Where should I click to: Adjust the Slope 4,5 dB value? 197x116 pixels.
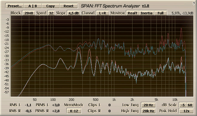pos(73,13)
